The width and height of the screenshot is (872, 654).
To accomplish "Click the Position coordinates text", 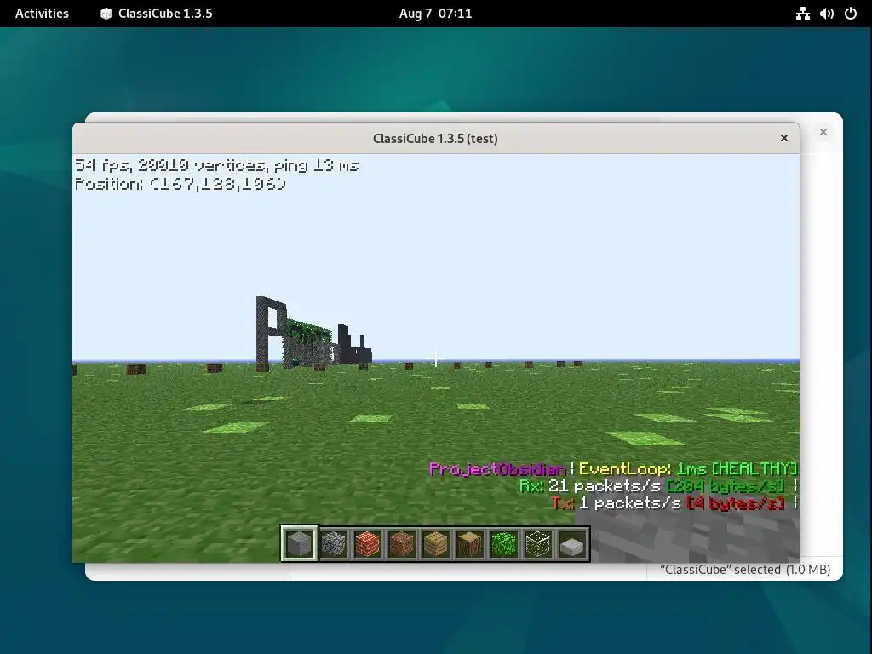I will point(181,184).
